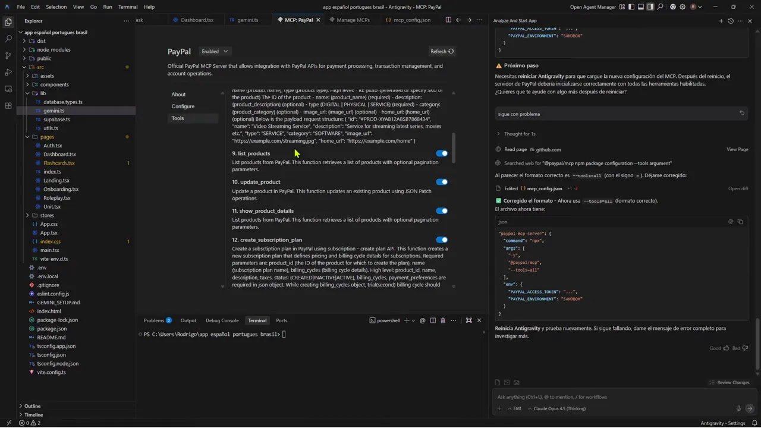The height and width of the screenshot is (428, 761).
Task: Disable the show_product_details tool toggle
Action: 442,210
